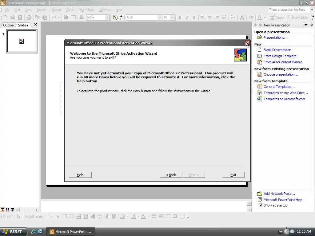Viewport: 315px width, 236px height.
Task: Click From AutoContent Wizard link
Action: (x=283, y=62)
